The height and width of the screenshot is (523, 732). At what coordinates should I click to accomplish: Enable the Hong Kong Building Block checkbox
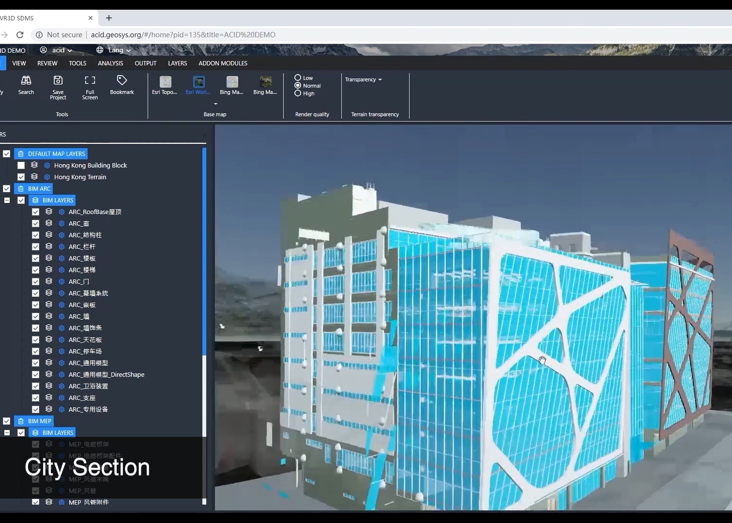click(x=21, y=165)
